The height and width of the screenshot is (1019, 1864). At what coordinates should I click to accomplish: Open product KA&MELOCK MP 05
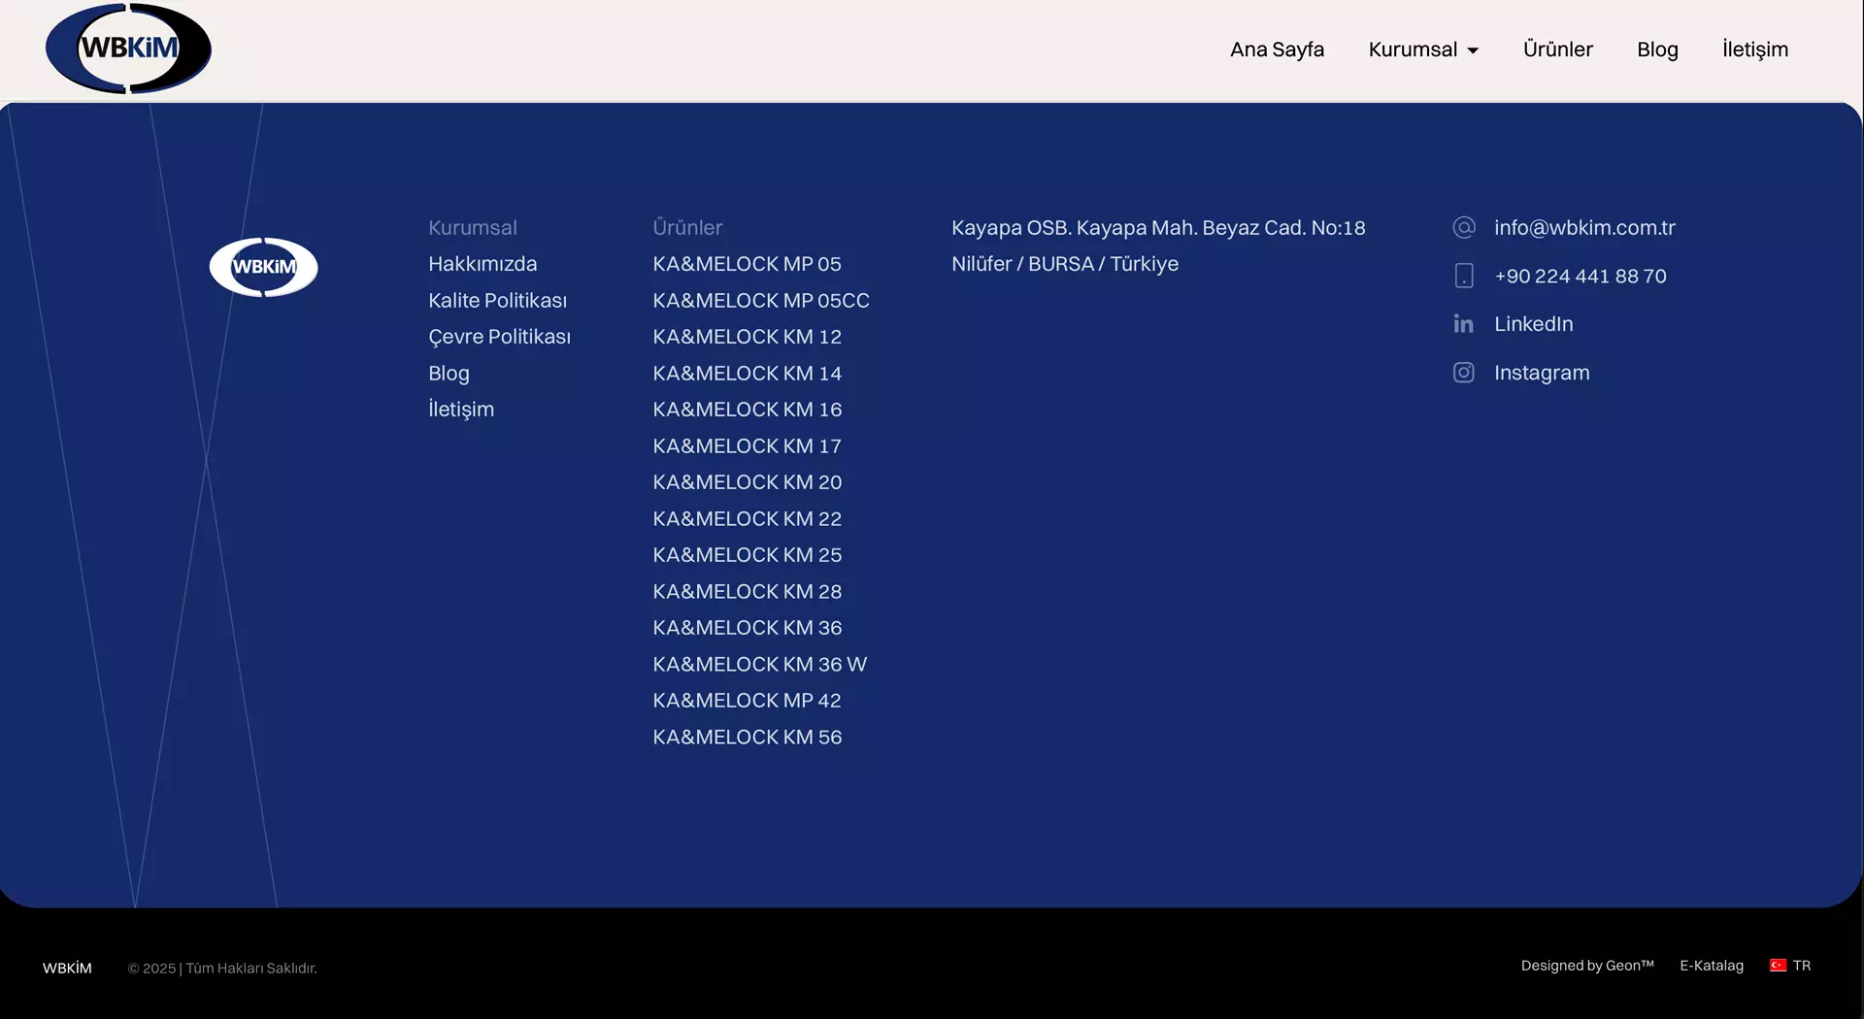click(x=747, y=264)
